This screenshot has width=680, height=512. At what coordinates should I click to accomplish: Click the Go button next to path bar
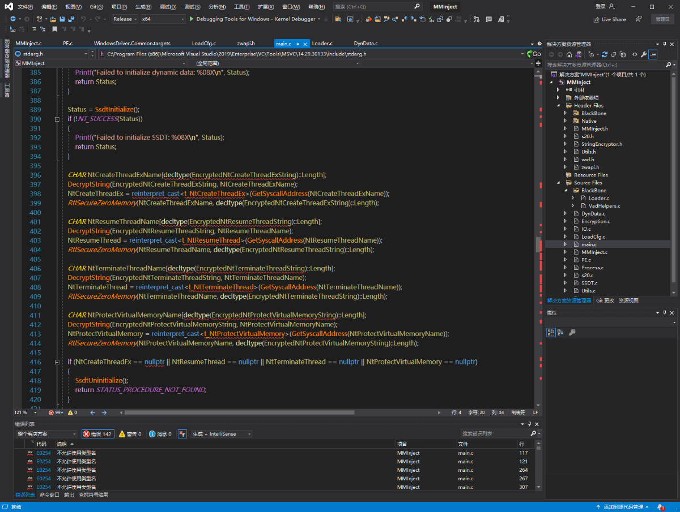coord(533,54)
